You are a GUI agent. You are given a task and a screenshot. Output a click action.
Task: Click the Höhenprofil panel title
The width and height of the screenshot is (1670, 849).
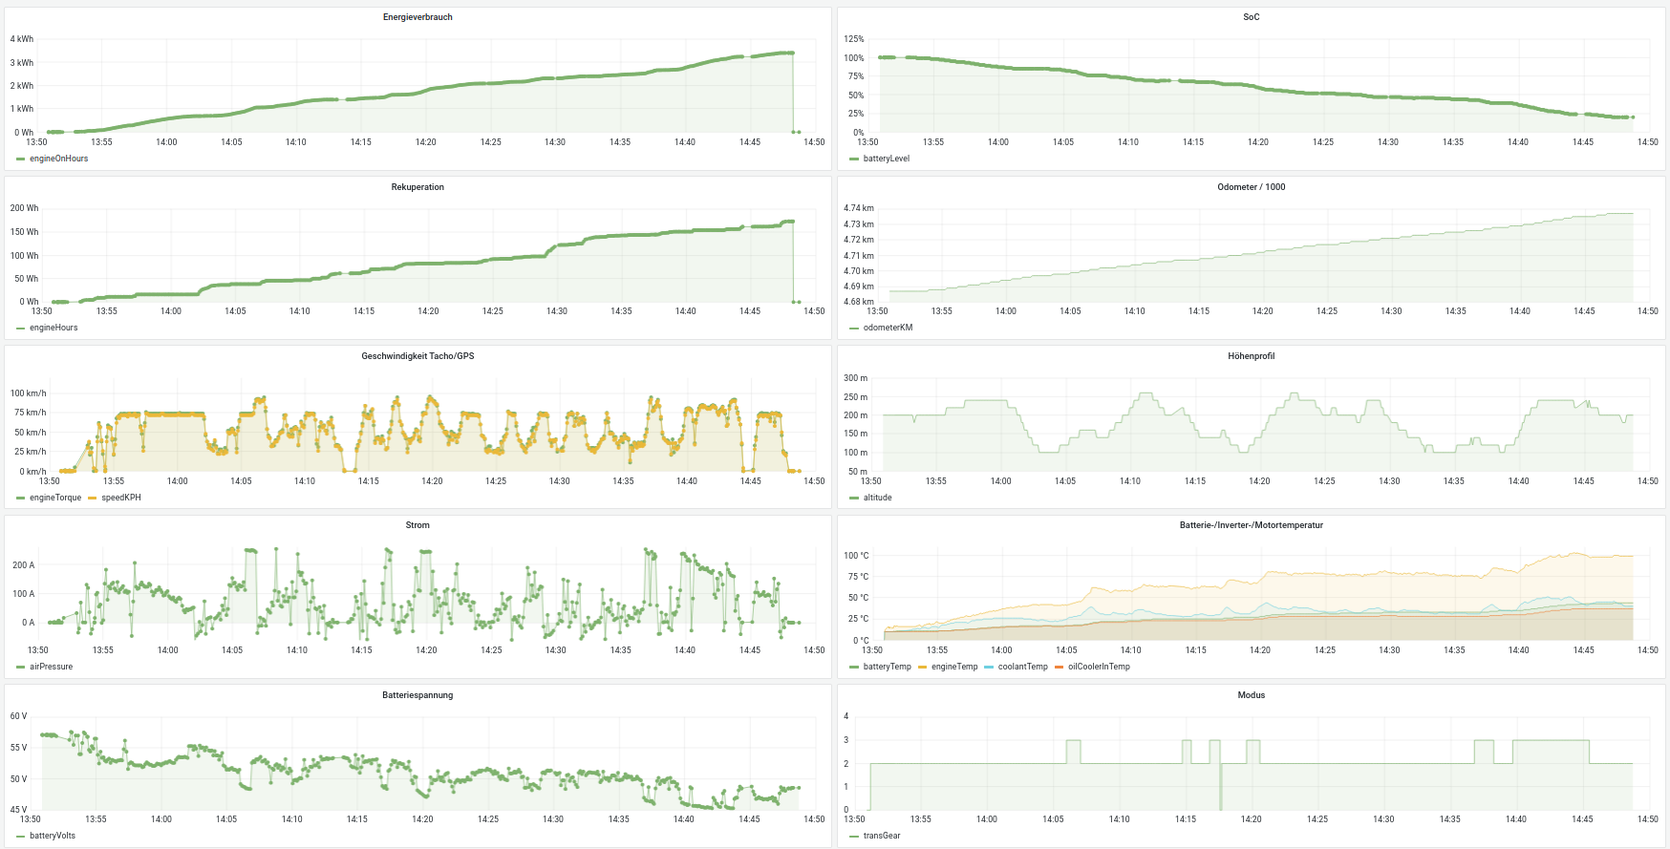1251,356
